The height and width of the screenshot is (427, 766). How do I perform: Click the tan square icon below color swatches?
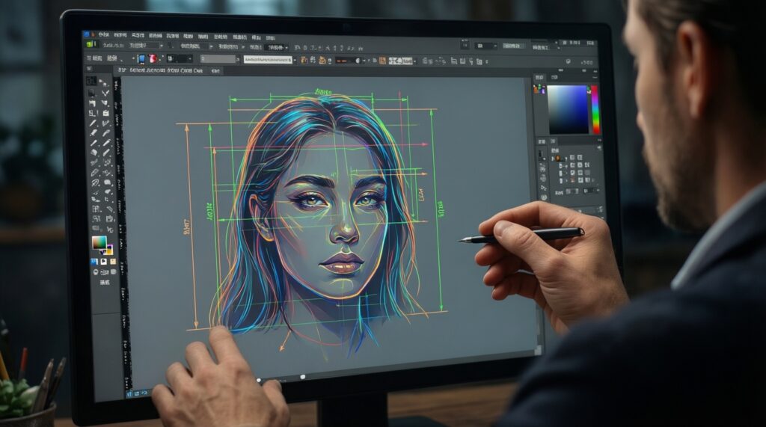click(x=112, y=262)
